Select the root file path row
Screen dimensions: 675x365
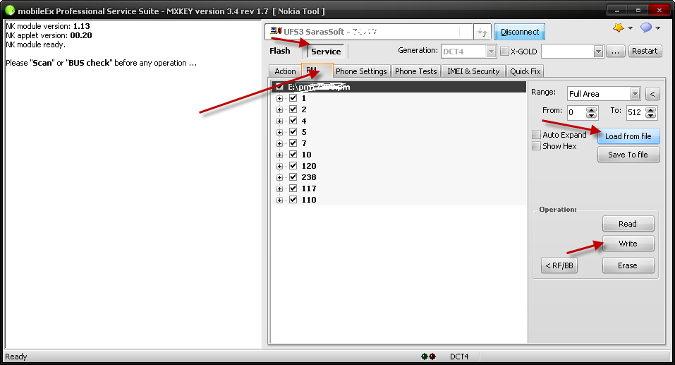[x=399, y=87]
